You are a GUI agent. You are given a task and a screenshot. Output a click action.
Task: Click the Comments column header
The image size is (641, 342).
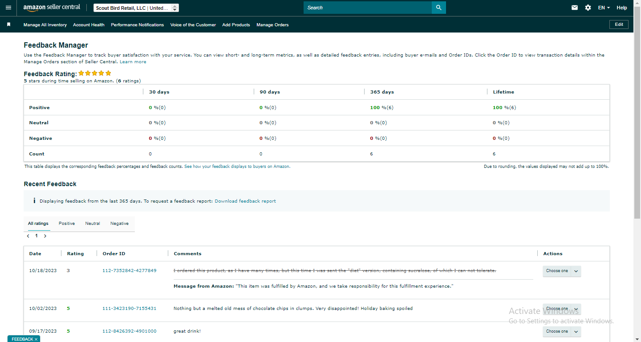click(x=187, y=254)
